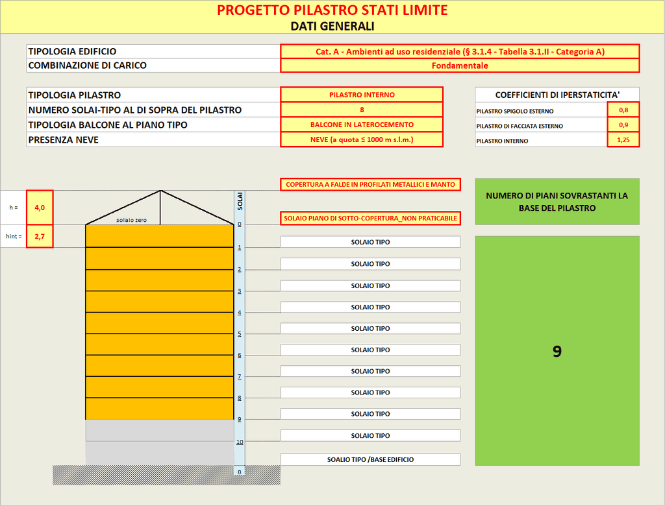Viewport: 665px width, 506px height.
Task: Click the underlined floor number 5 label
Action: click(x=240, y=334)
